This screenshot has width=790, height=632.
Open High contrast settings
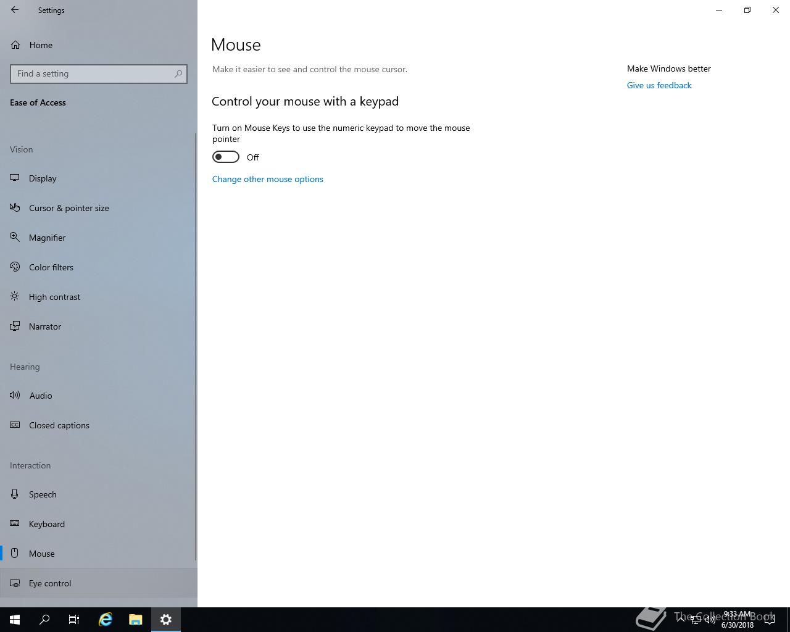[99, 297]
